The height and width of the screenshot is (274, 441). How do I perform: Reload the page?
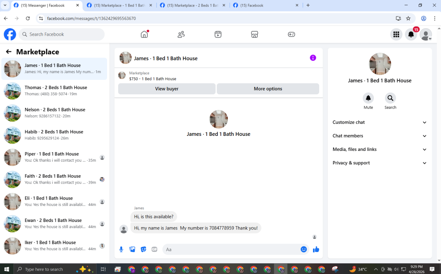[x=28, y=18]
